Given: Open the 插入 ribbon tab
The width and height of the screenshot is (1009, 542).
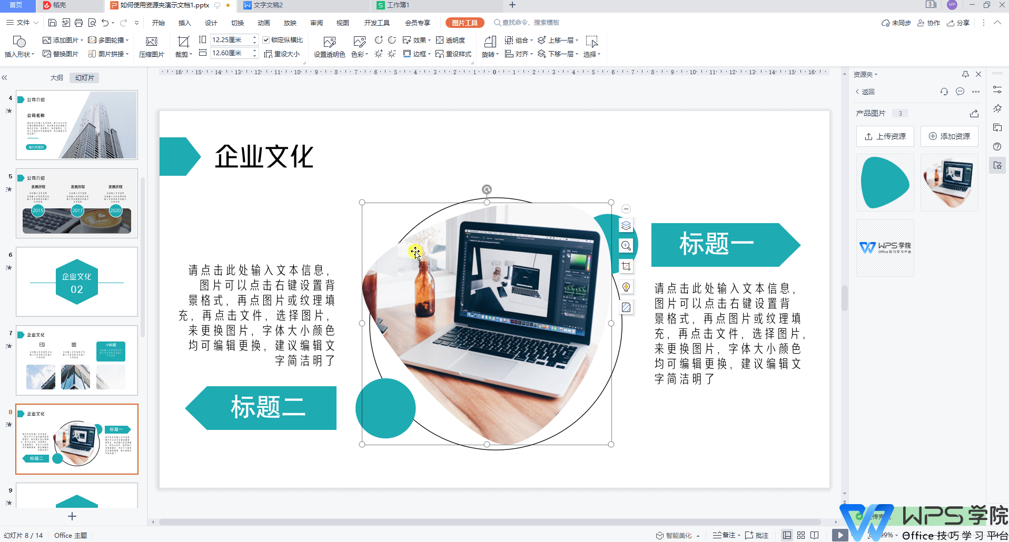Looking at the screenshot, I should (x=184, y=23).
